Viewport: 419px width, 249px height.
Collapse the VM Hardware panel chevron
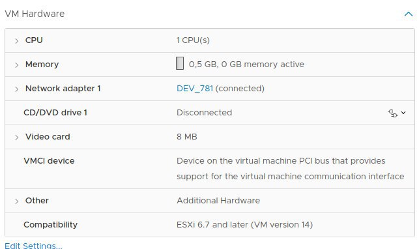[409, 14]
